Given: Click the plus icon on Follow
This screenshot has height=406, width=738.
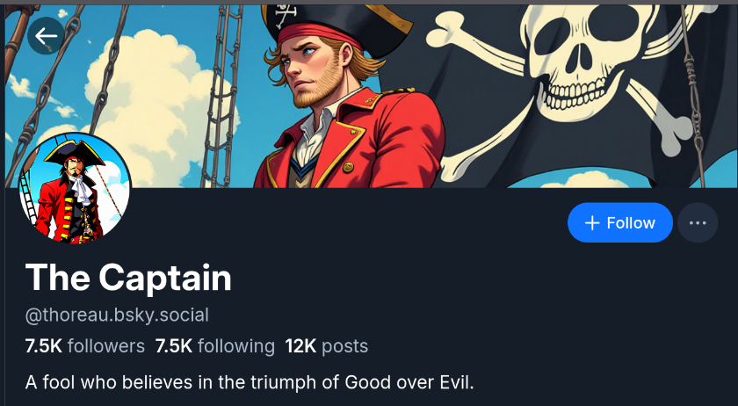Looking at the screenshot, I should point(592,222).
